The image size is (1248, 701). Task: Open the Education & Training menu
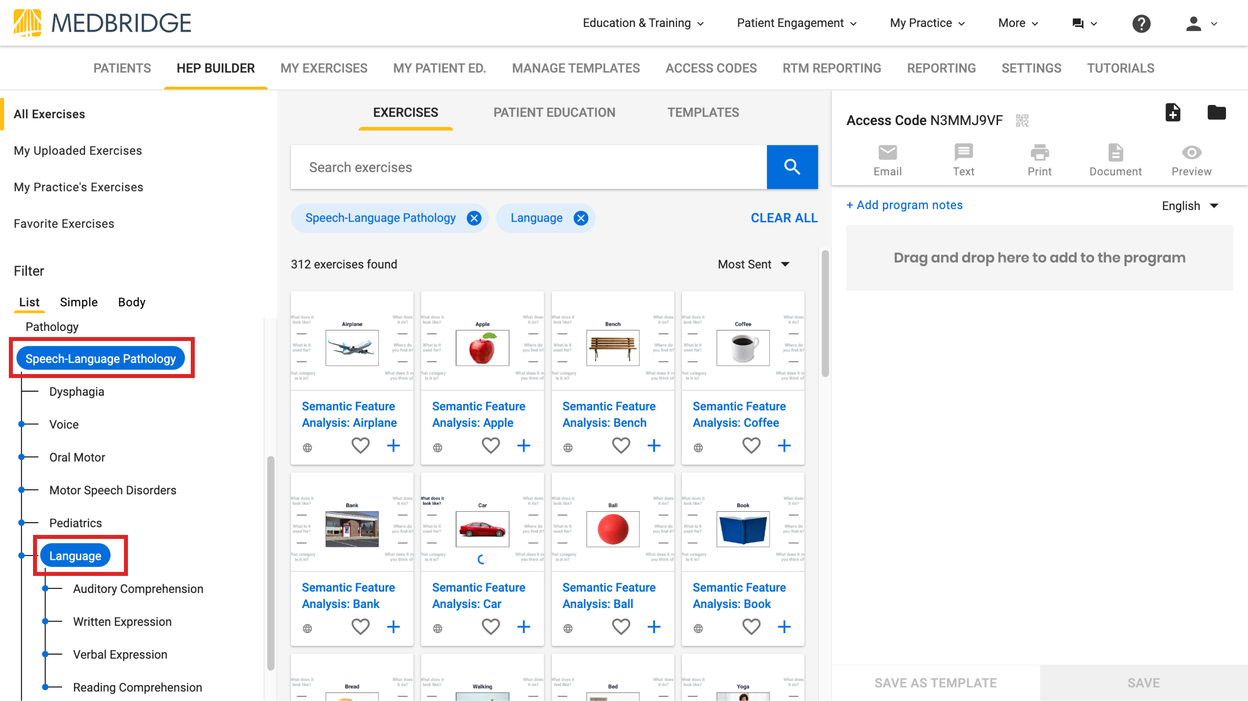[643, 23]
